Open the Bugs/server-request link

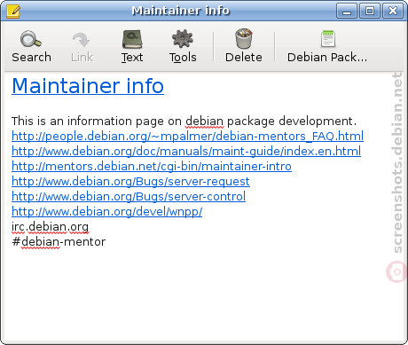pos(130,182)
